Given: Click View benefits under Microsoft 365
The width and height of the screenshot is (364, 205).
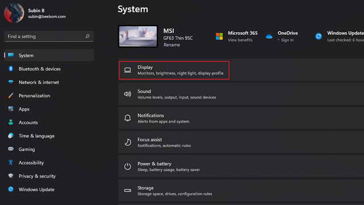Looking at the screenshot, I should click(240, 40).
